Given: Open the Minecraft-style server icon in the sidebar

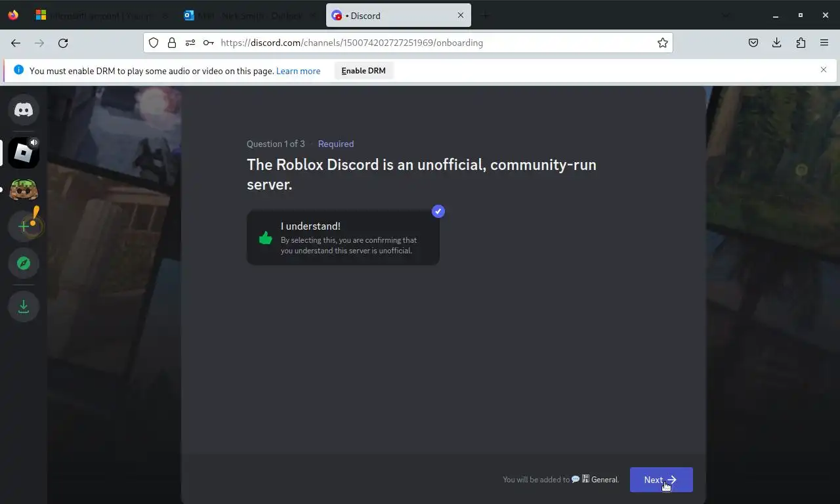Looking at the screenshot, I should pos(24,190).
